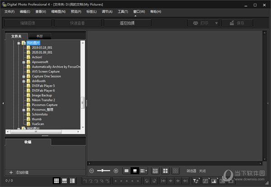Click the thumbnail size slider
Image resolution: width=271 pixels, height=187 pixels.
click(x=104, y=171)
